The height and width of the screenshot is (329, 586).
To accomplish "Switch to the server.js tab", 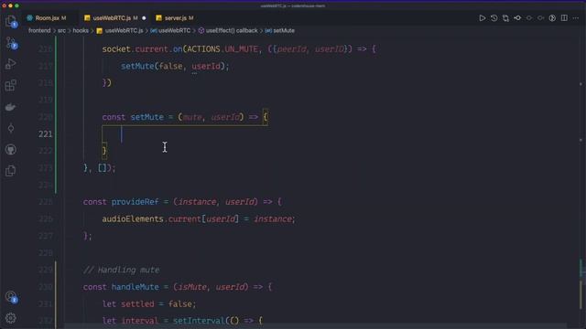I will pos(176,18).
